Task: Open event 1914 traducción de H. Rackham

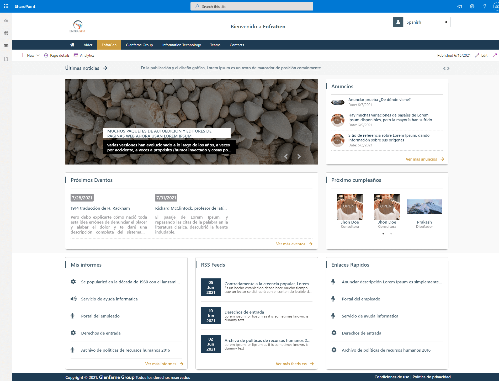Action: point(100,208)
